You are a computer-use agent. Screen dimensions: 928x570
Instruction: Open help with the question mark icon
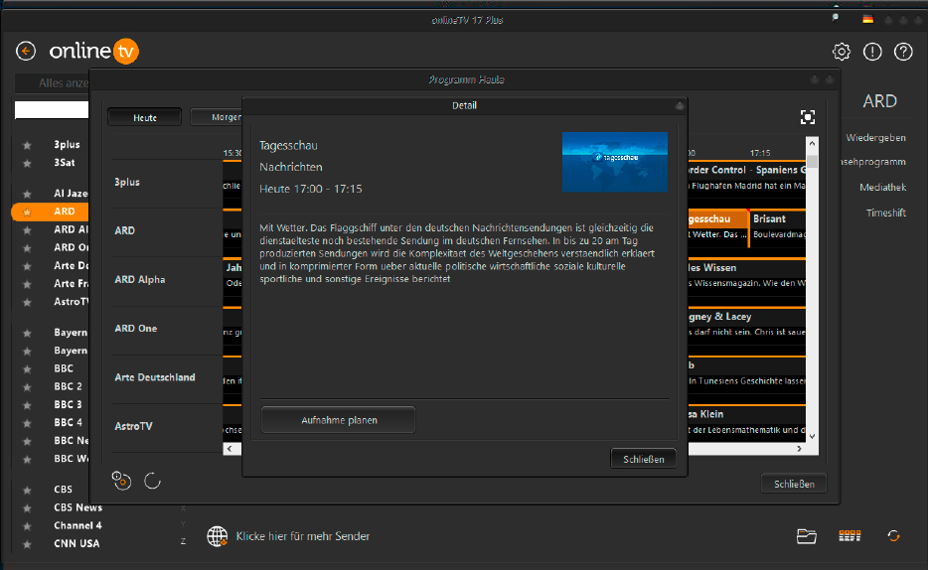pos(903,52)
